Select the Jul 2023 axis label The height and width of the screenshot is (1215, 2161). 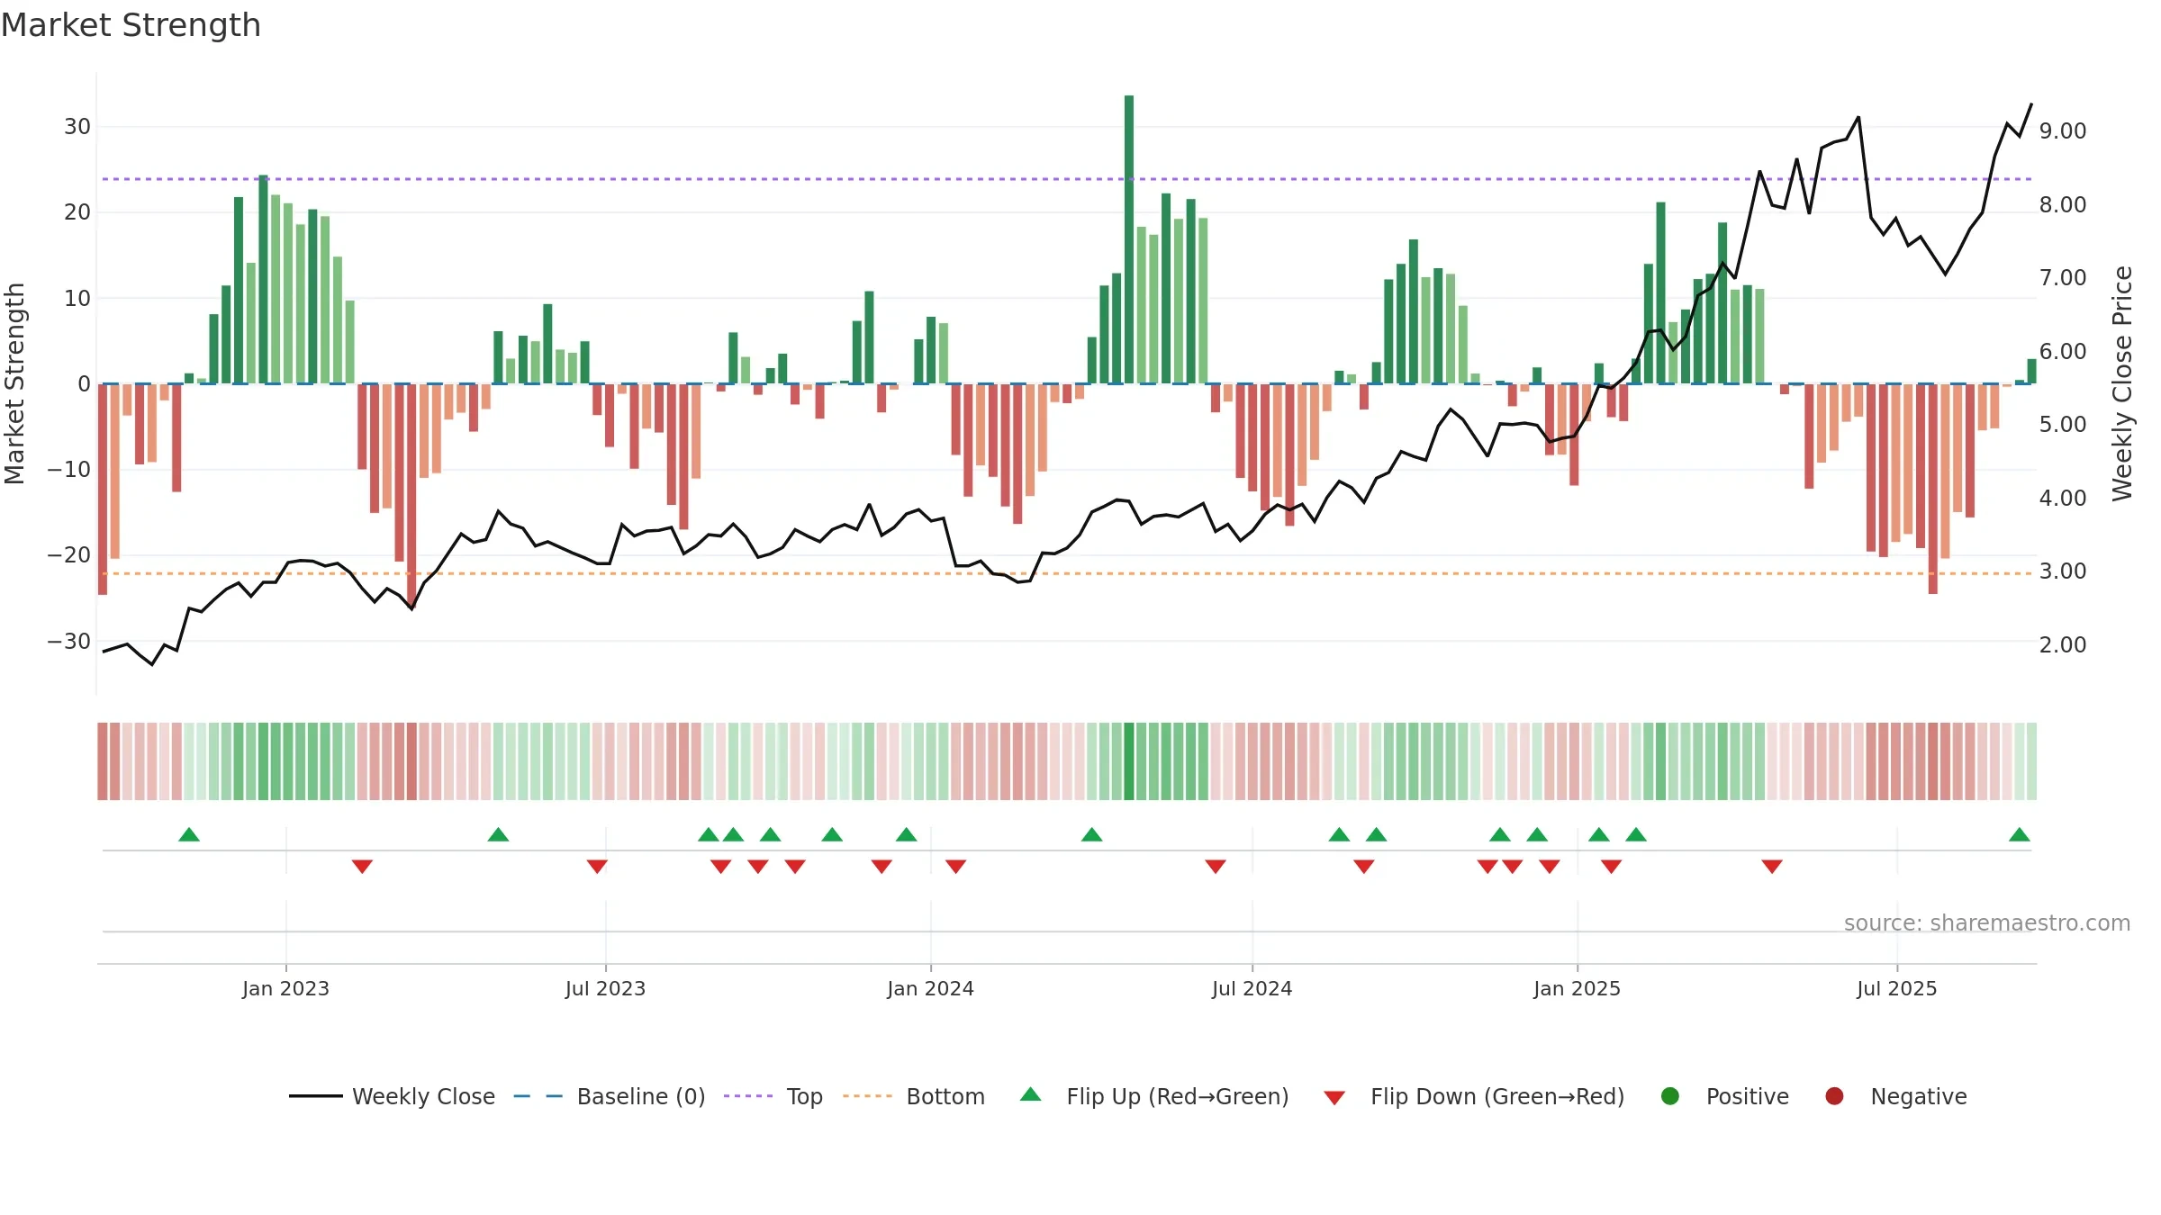pyautogui.click(x=605, y=988)
